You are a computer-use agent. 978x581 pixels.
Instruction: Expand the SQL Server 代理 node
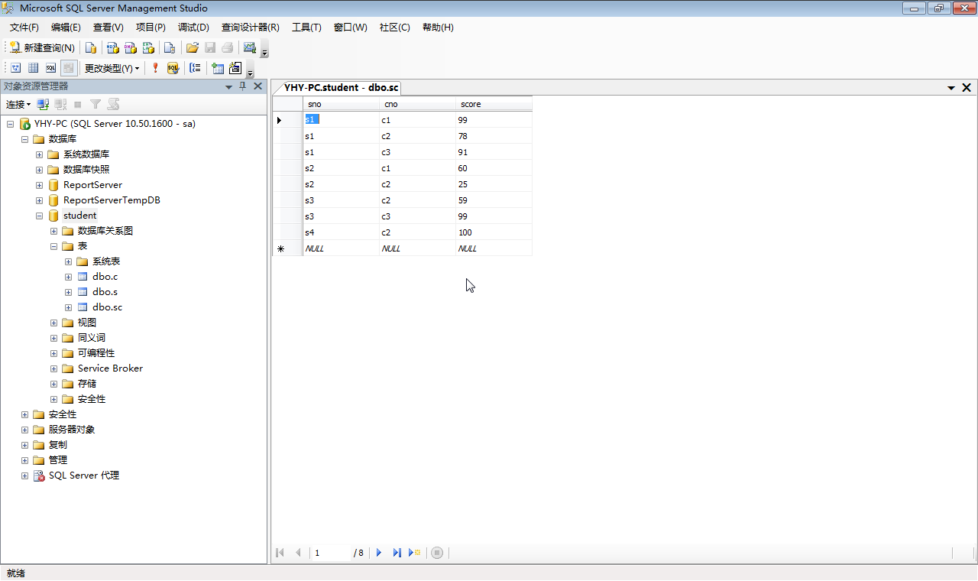click(24, 476)
